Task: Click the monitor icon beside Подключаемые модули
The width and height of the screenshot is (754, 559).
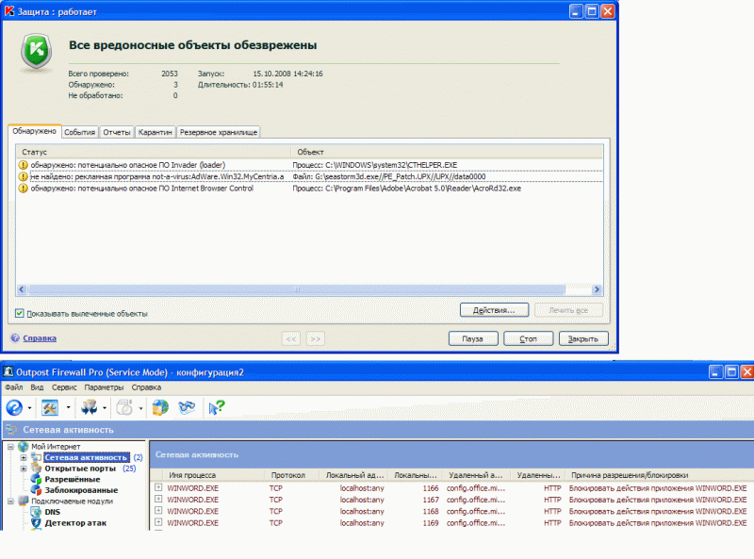Action: pyautogui.click(x=23, y=501)
